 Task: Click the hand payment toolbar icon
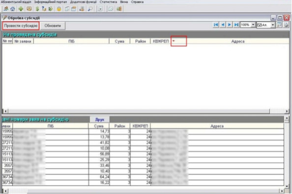click(82, 9)
